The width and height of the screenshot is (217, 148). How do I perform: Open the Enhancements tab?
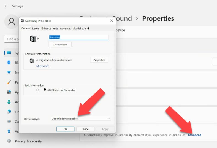click(x=50, y=28)
